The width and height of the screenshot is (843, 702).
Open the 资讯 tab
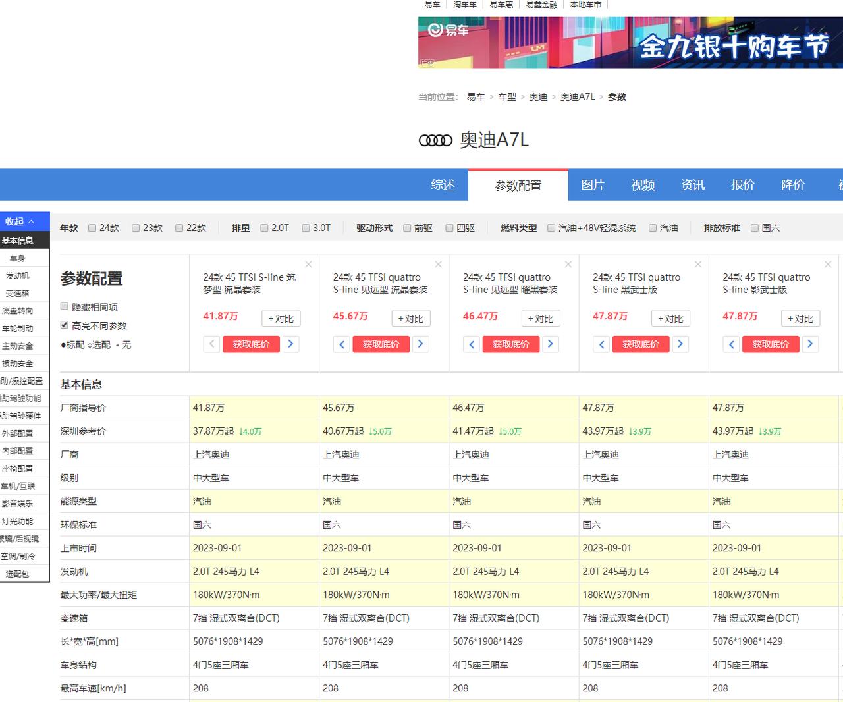[x=693, y=185]
